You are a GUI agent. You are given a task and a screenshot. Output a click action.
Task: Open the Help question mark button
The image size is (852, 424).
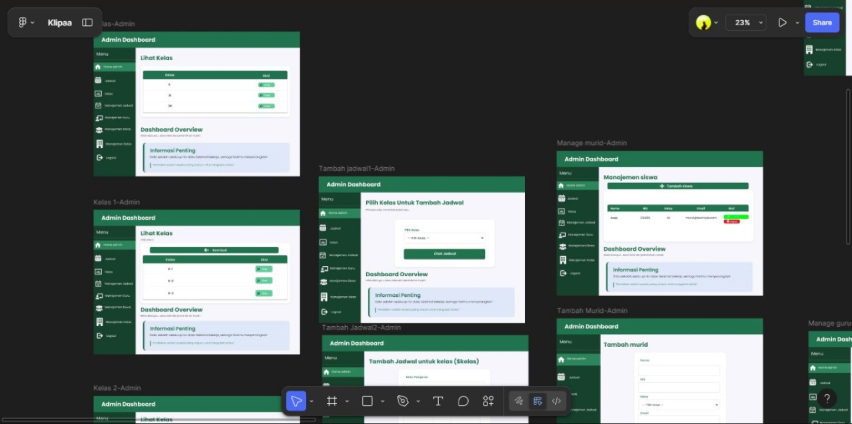tap(827, 398)
